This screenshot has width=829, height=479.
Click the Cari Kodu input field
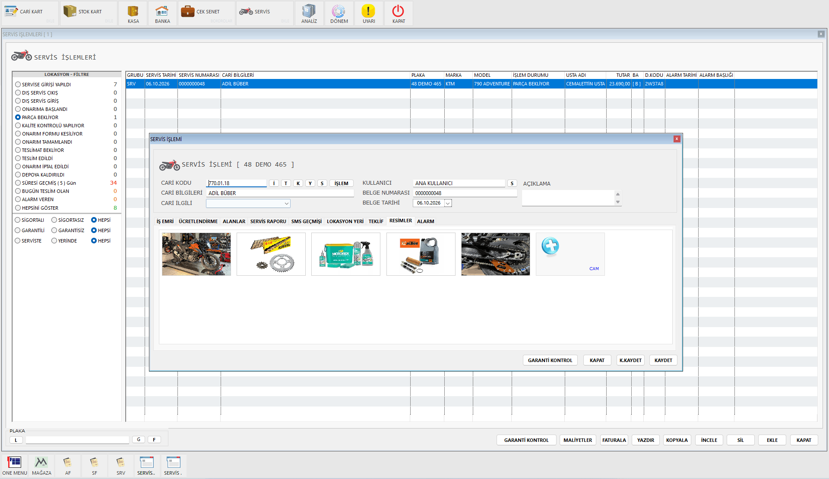(x=237, y=183)
